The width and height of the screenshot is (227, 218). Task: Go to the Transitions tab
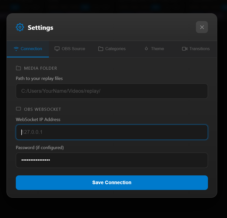196,49
